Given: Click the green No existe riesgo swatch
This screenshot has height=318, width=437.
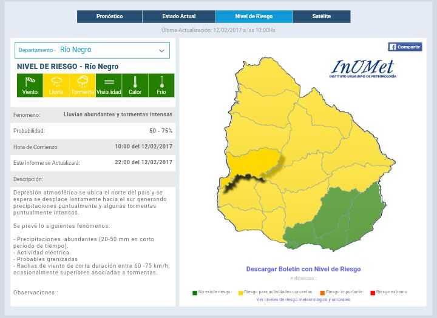Looking at the screenshot, I should 195,293.
